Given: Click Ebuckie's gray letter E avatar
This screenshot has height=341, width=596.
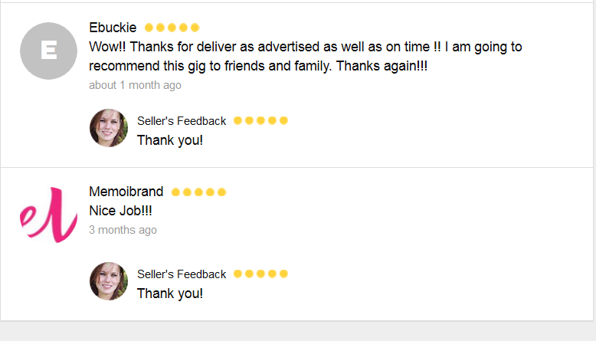Looking at the screenshot, I should point(48,51).
